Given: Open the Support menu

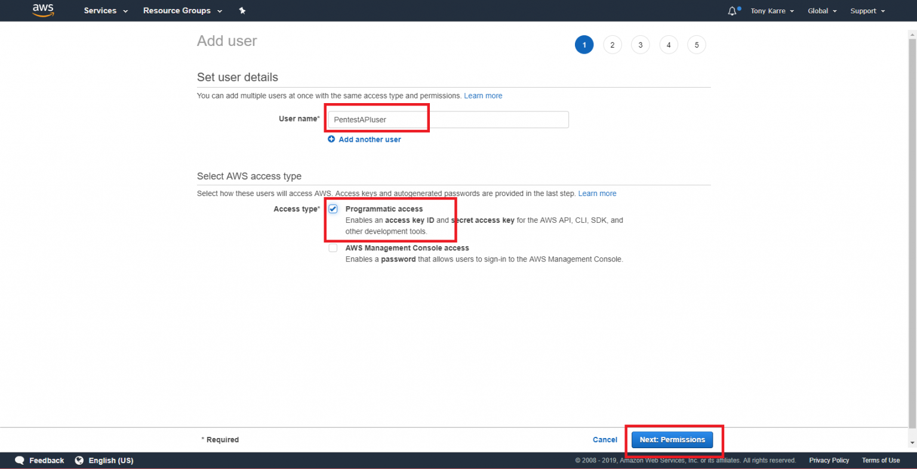Looking at the screenshot, I should click(867, 11).
